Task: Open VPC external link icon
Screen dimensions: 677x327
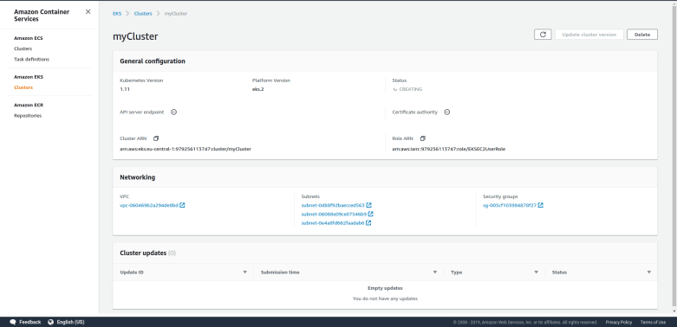Action: pyautogui.click(x=182, y=205)
